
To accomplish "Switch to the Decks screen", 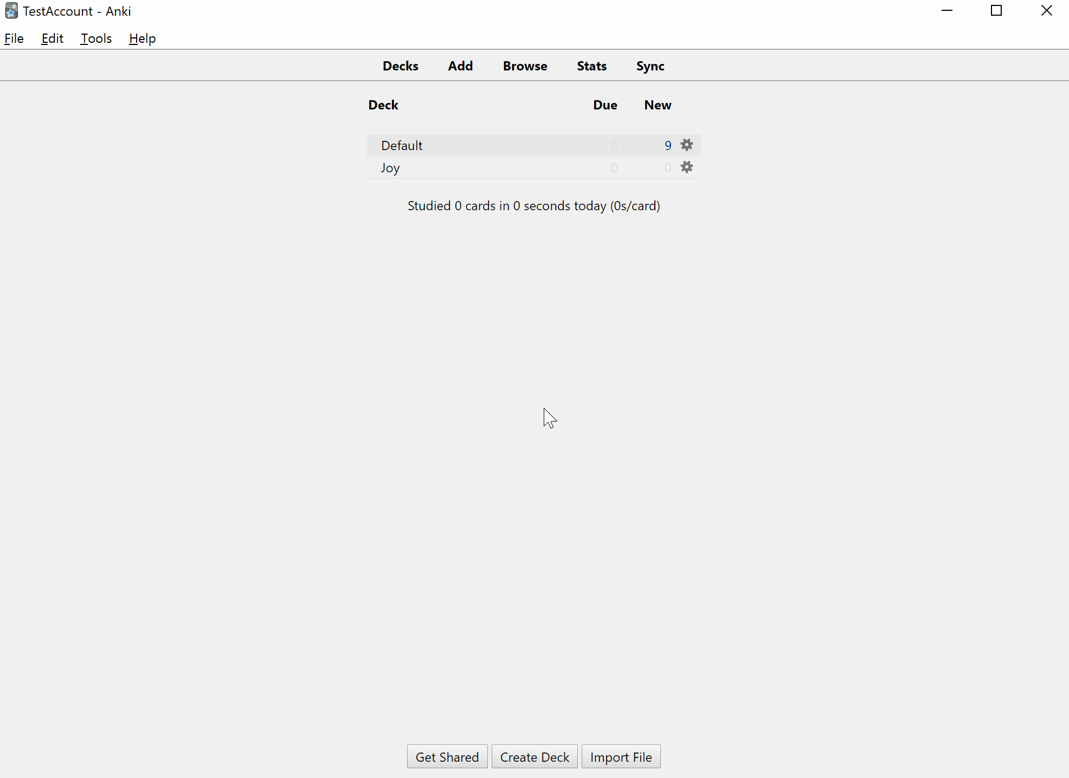I will [400, 66].
